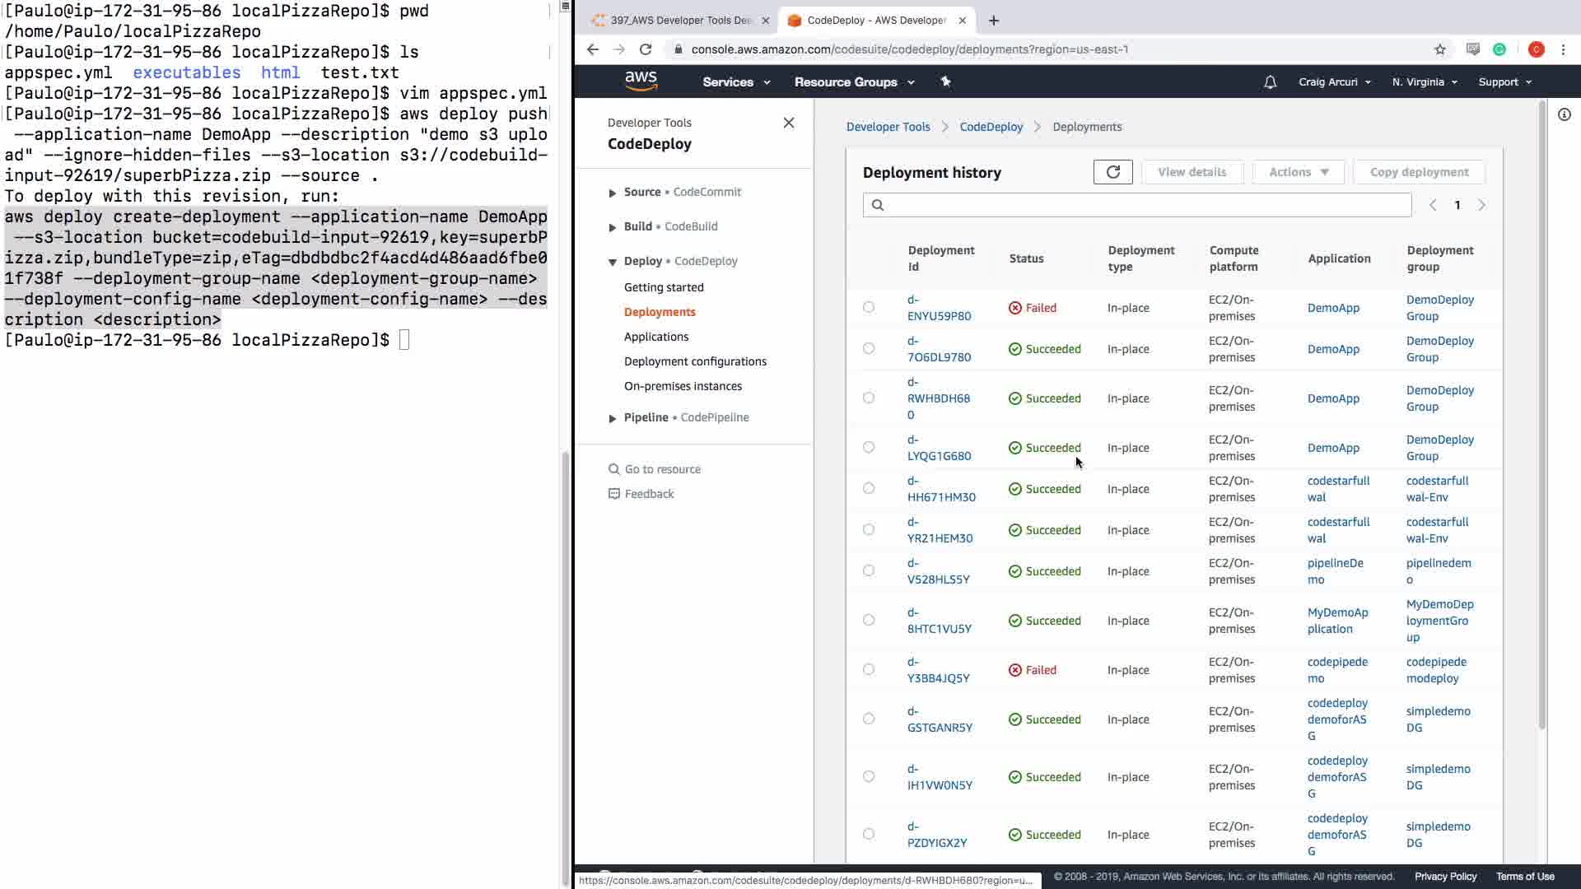Select radio for deployment d-LYQG1G680
Viewport: 1581px width, 889px height.
[869, 447]
